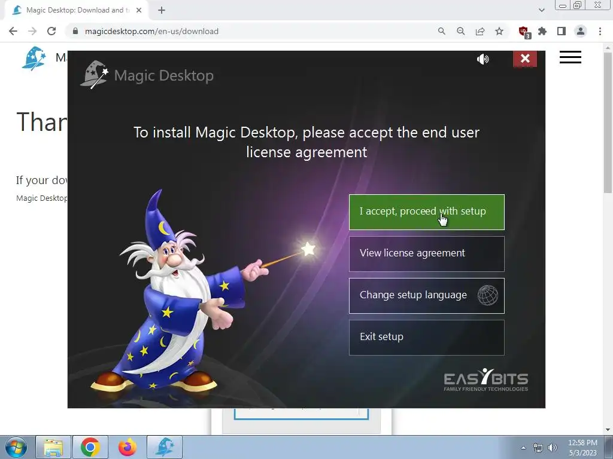Choose Change setup language option

(426, 295)
